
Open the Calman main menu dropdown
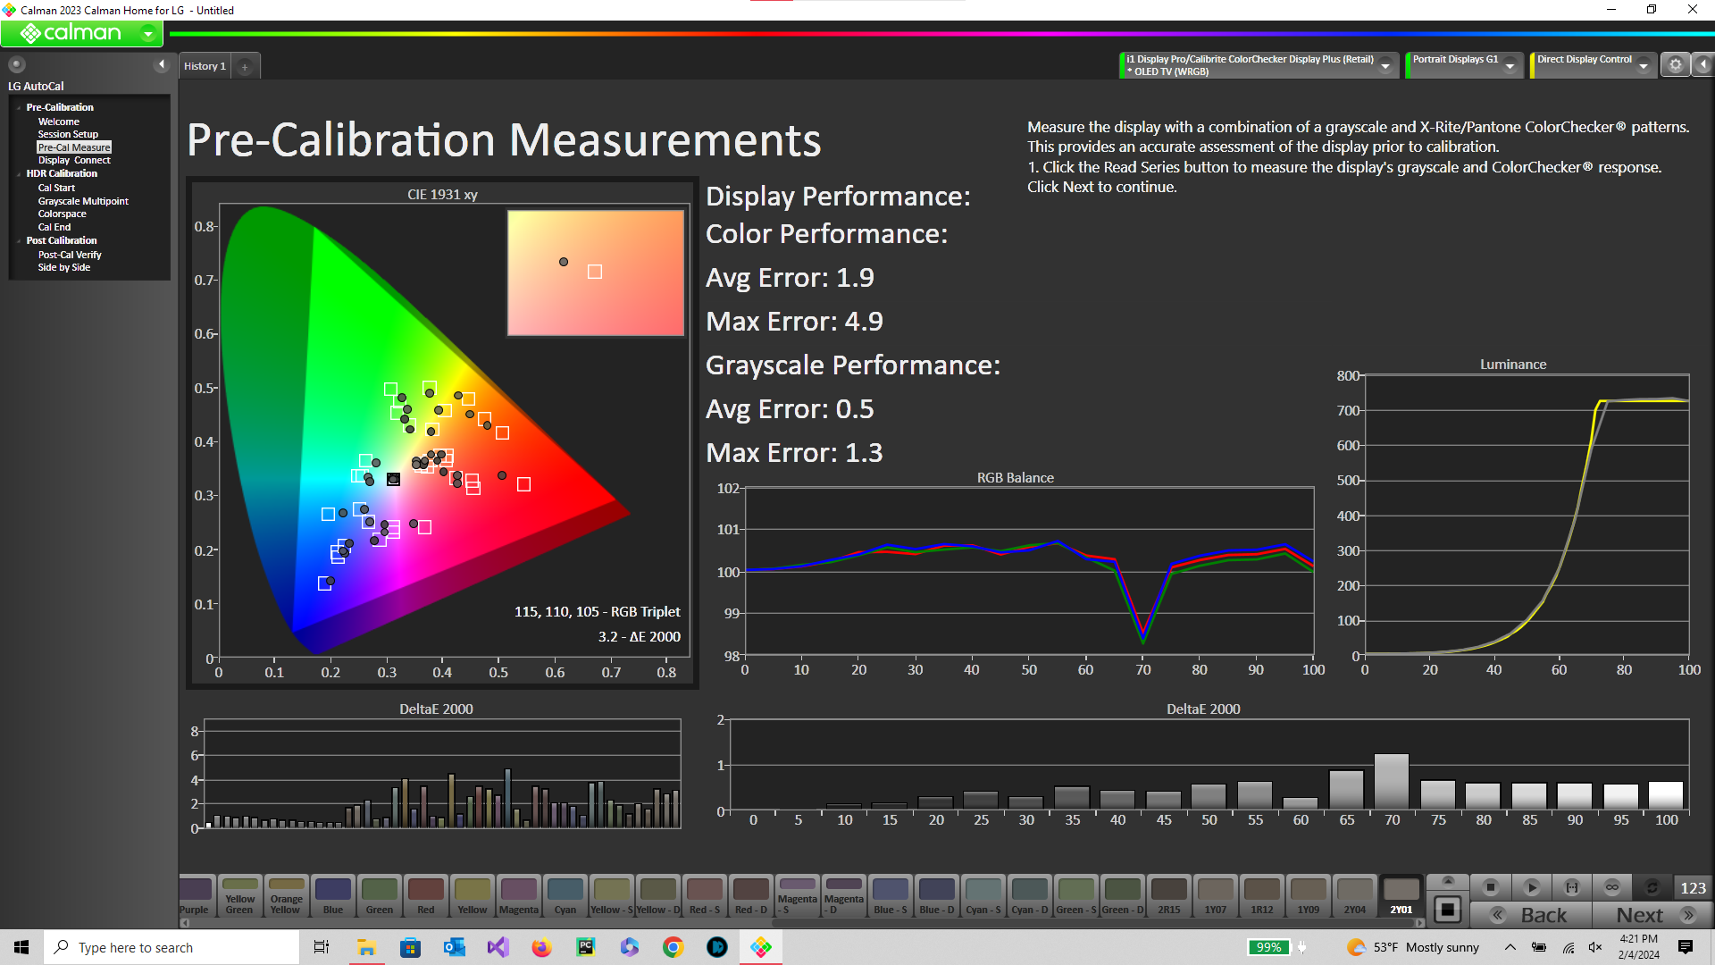pyautogui.click(x=148, y=34)
